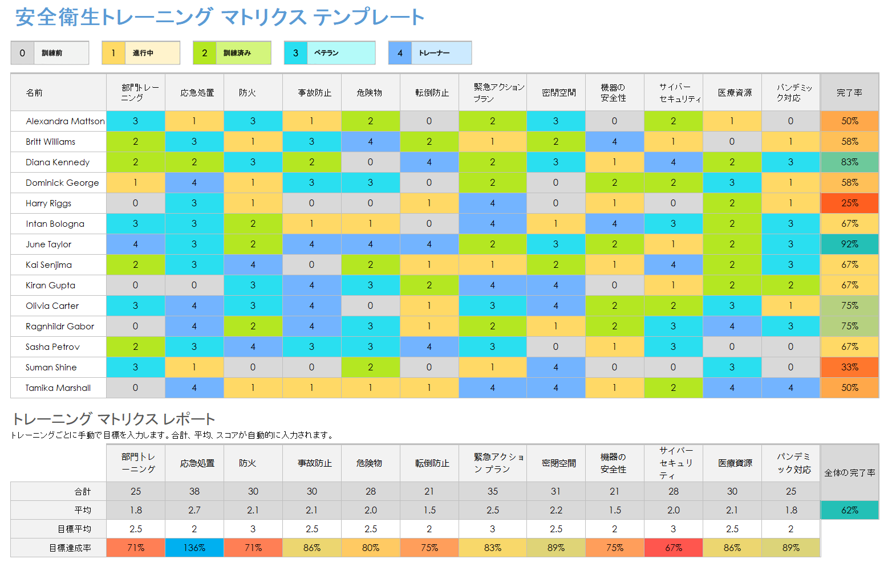
Task: Select Alexandra Mattson's 50% completion cell
Action: [x=849, y=121]
